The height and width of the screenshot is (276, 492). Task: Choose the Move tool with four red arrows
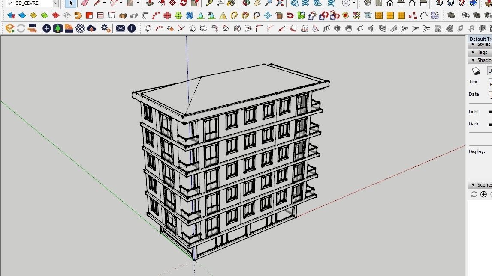(x=172, y=3)
